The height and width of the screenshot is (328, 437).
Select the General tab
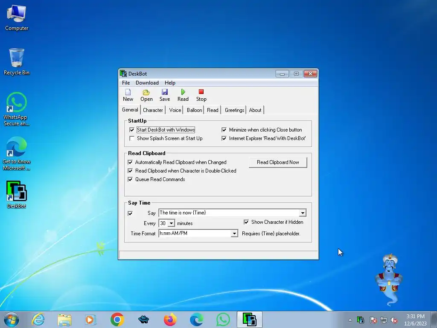(130, 110)
